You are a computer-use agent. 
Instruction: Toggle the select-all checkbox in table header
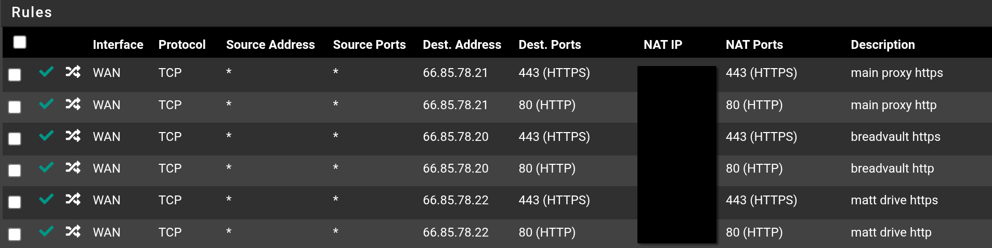coord(20,42)
